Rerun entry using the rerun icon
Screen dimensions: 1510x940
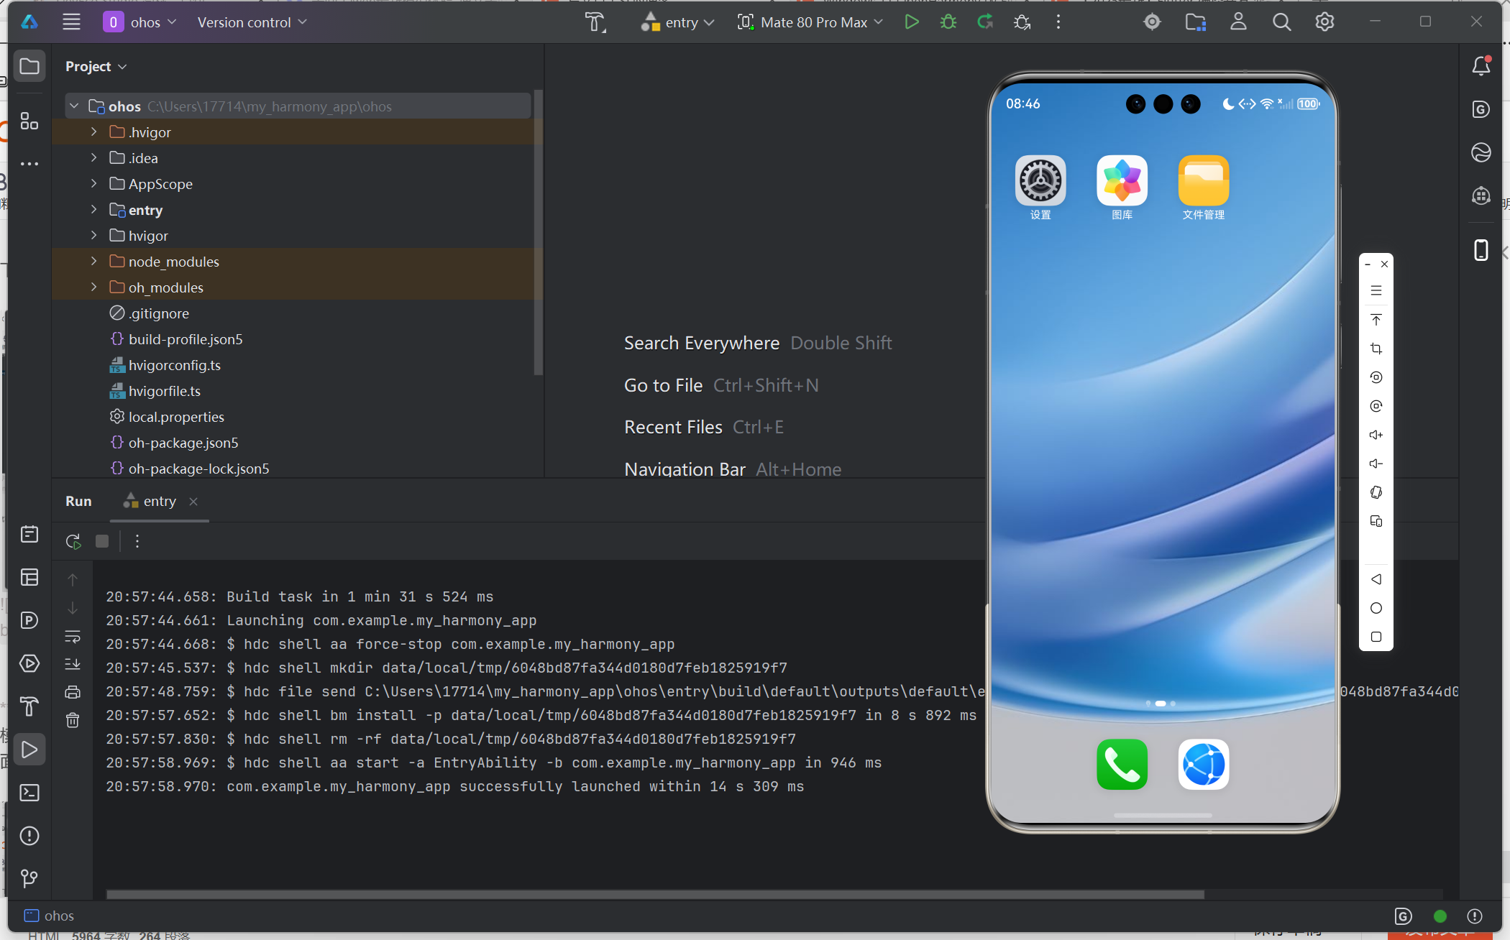point(73,541)
